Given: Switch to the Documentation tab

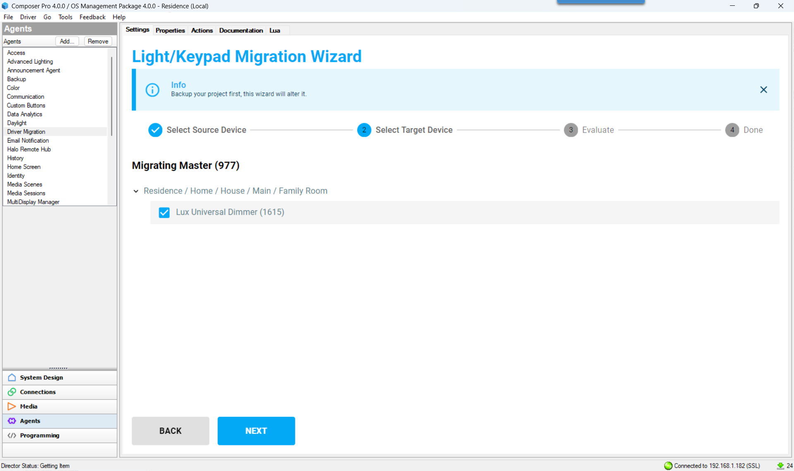Looking at the screenshot, I should 241,31.
